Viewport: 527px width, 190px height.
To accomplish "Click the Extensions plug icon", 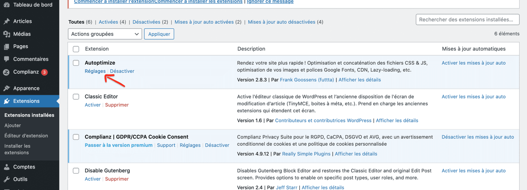I will [x=6, y=101].
